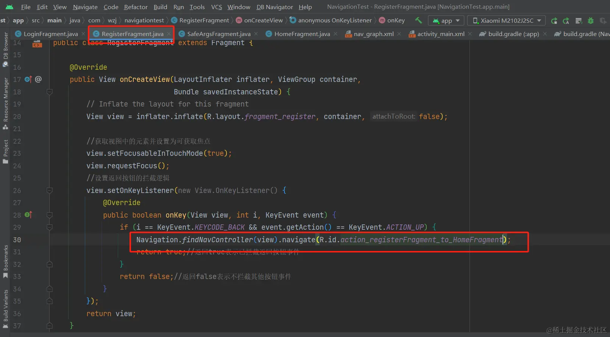
Task: Open the Resource Manager tool window
Action: click(x=5, y=103)
